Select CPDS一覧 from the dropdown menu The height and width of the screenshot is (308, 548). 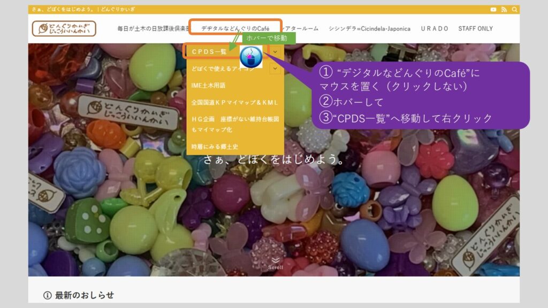click(x=209, y=52)
